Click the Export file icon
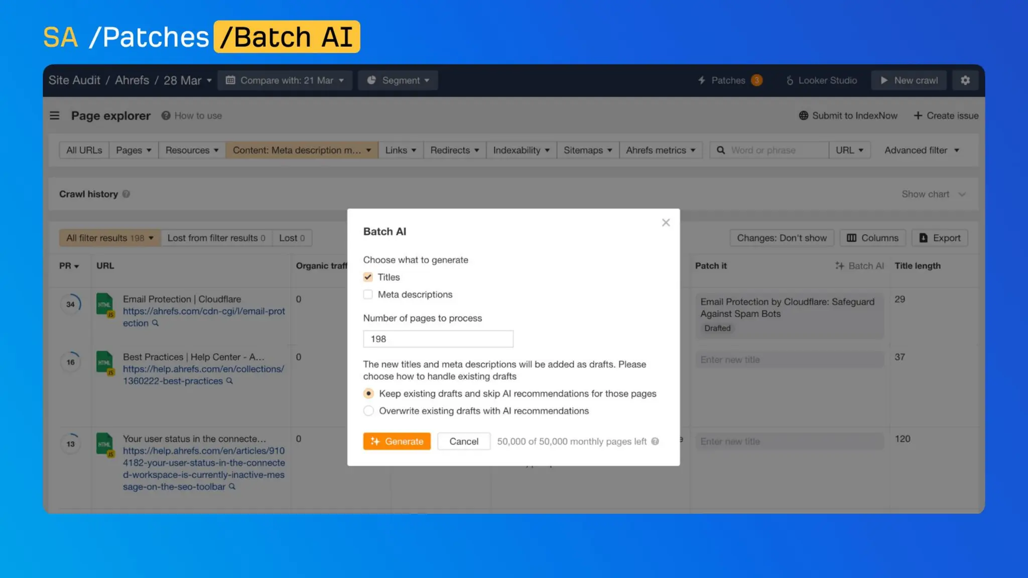Screen dimensions: 1028x578 click(923, 238)
